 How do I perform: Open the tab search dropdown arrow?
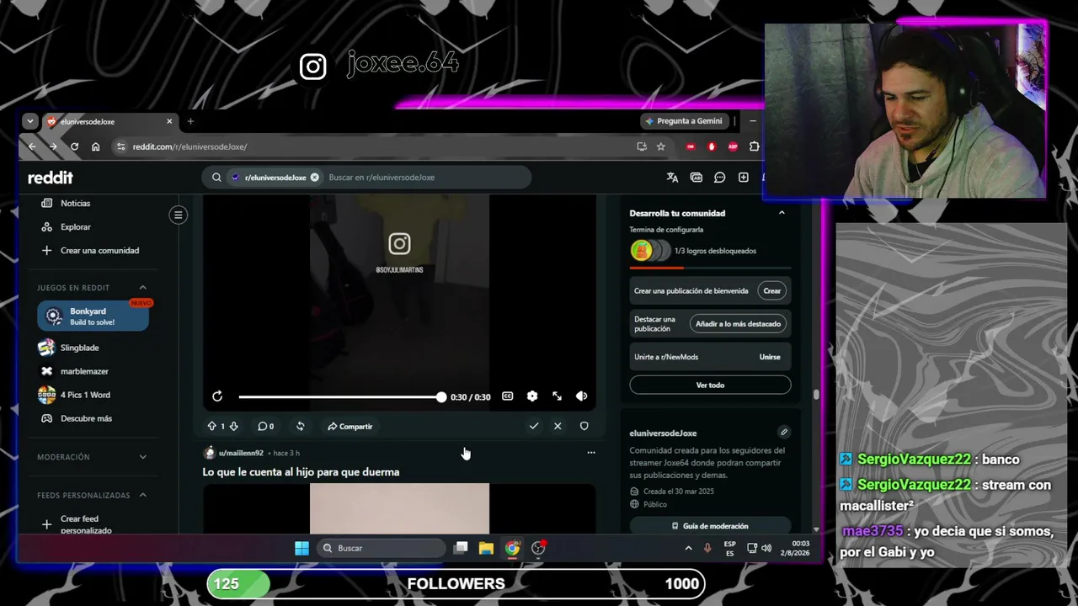coord(30,121)
